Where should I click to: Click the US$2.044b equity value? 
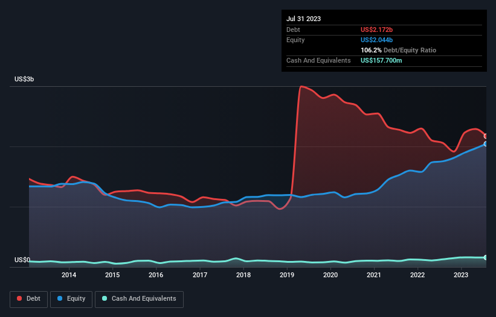(x=376, y=40)
